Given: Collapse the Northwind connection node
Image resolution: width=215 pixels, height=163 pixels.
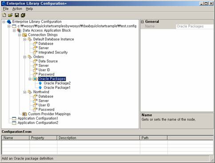Looking at the screenshot, I should tap(25, 92).
